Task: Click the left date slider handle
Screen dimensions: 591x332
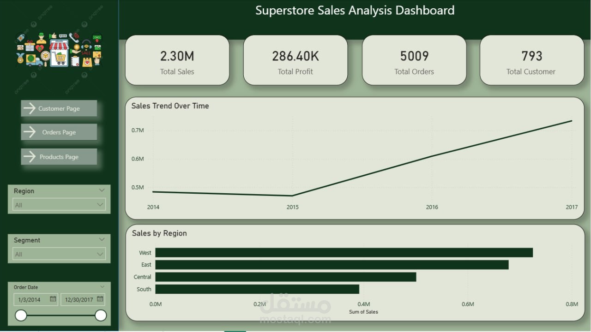Action: pos(21,315)
